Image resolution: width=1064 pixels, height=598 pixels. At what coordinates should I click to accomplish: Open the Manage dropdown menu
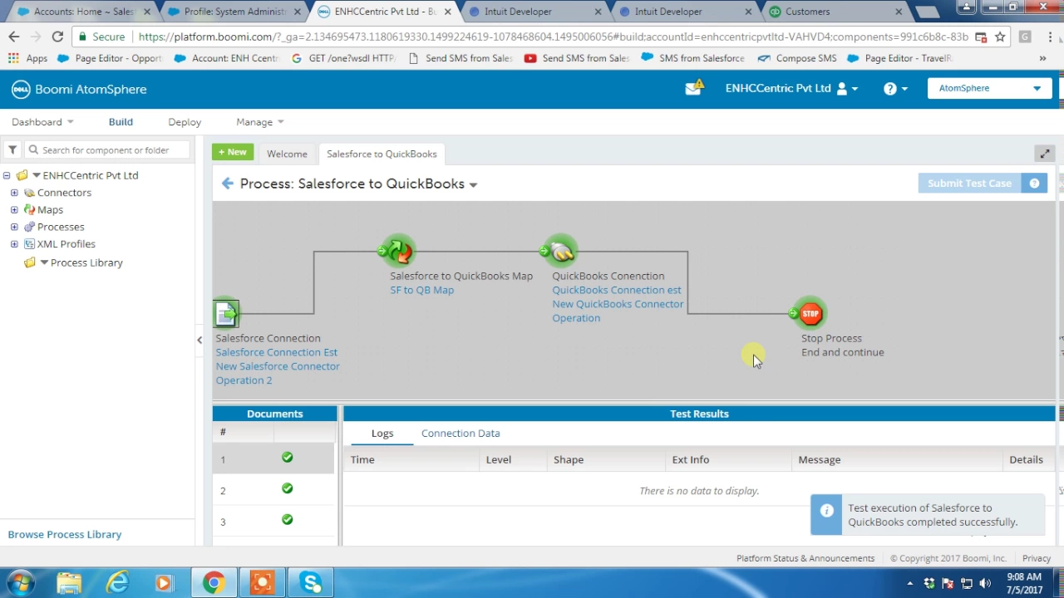click(x=259, y=122)
